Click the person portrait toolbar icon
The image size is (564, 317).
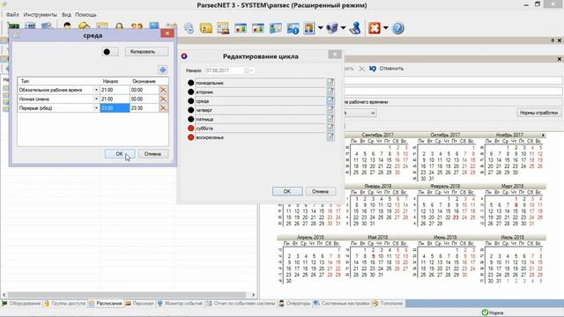click(309, 28)
